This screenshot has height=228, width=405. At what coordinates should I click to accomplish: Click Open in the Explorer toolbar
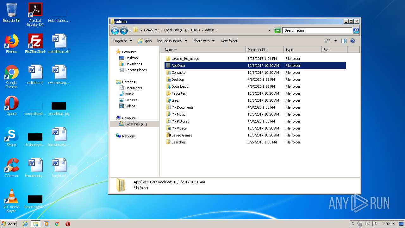pyautogui.click(x=145, y=41)
